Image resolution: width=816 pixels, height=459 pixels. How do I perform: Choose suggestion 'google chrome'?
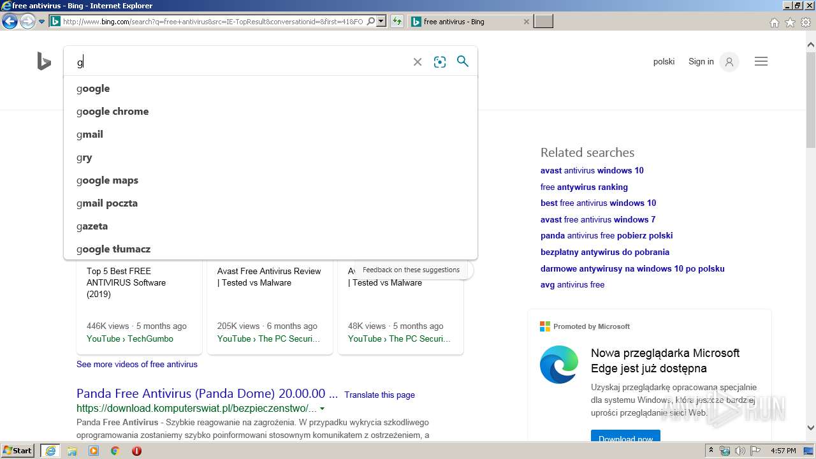(270, 112)
